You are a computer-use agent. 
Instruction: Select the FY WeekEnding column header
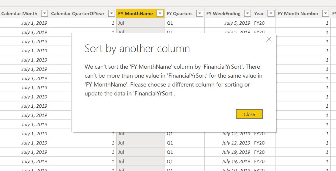(x=223, y=14)
